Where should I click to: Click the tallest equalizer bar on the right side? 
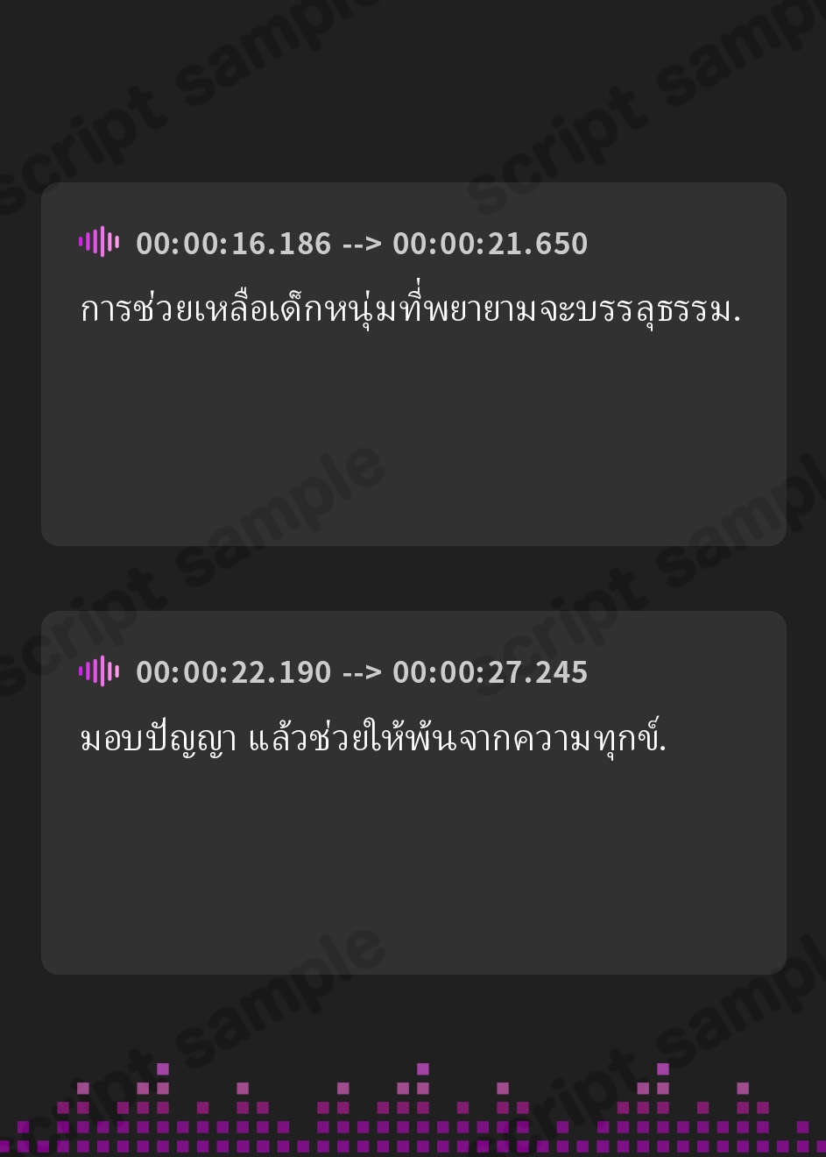(x=663, y=1107)
